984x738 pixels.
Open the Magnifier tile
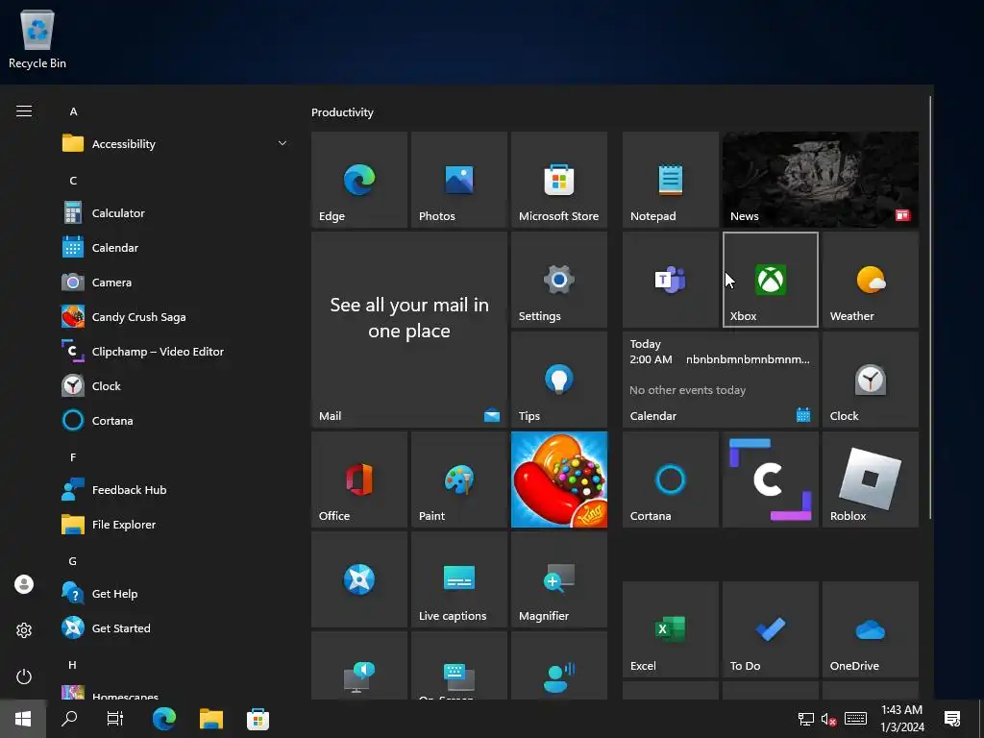pos(558,579)
